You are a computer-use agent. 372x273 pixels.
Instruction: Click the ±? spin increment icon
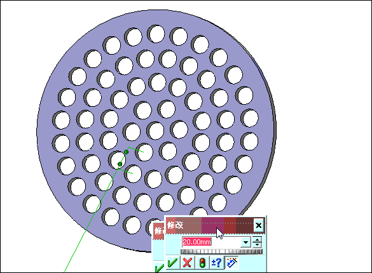click(217, 262)
